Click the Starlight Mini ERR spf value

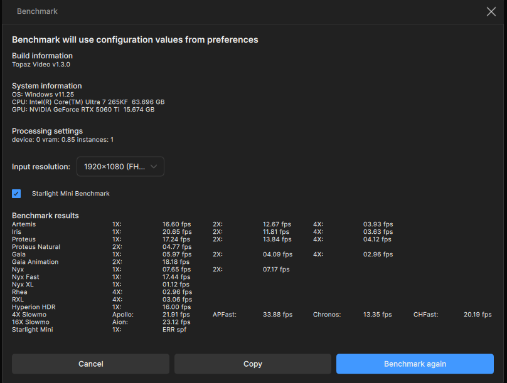(174, 330)
